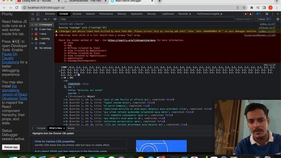Viewport: 281px width, 158px height.
Task: Open the Pause On Caught Exceptions link
Action: point(11,58)
